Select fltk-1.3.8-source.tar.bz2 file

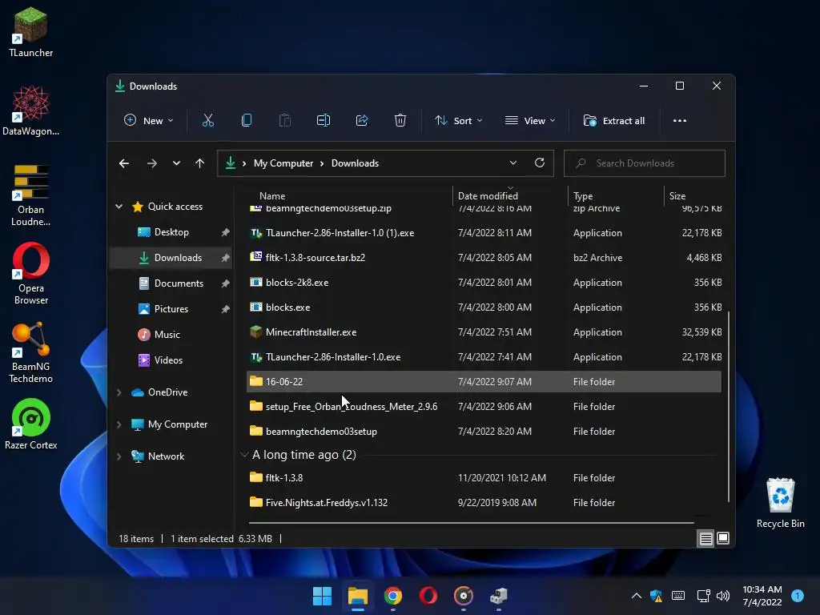484,257
